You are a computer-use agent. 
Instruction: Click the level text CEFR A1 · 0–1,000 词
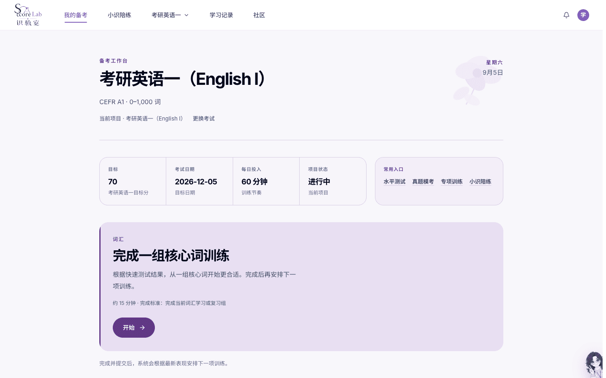130,102
